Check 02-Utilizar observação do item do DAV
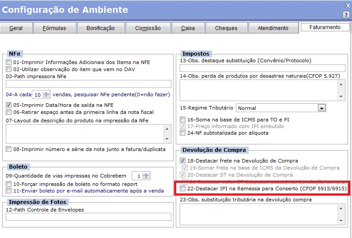Image resolution: width=352 pixels, height=238 pixels. click(8, 69)
